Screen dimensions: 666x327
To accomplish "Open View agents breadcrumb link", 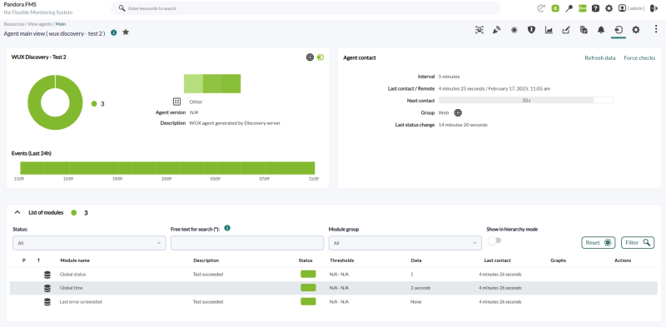I will [40, 24].
